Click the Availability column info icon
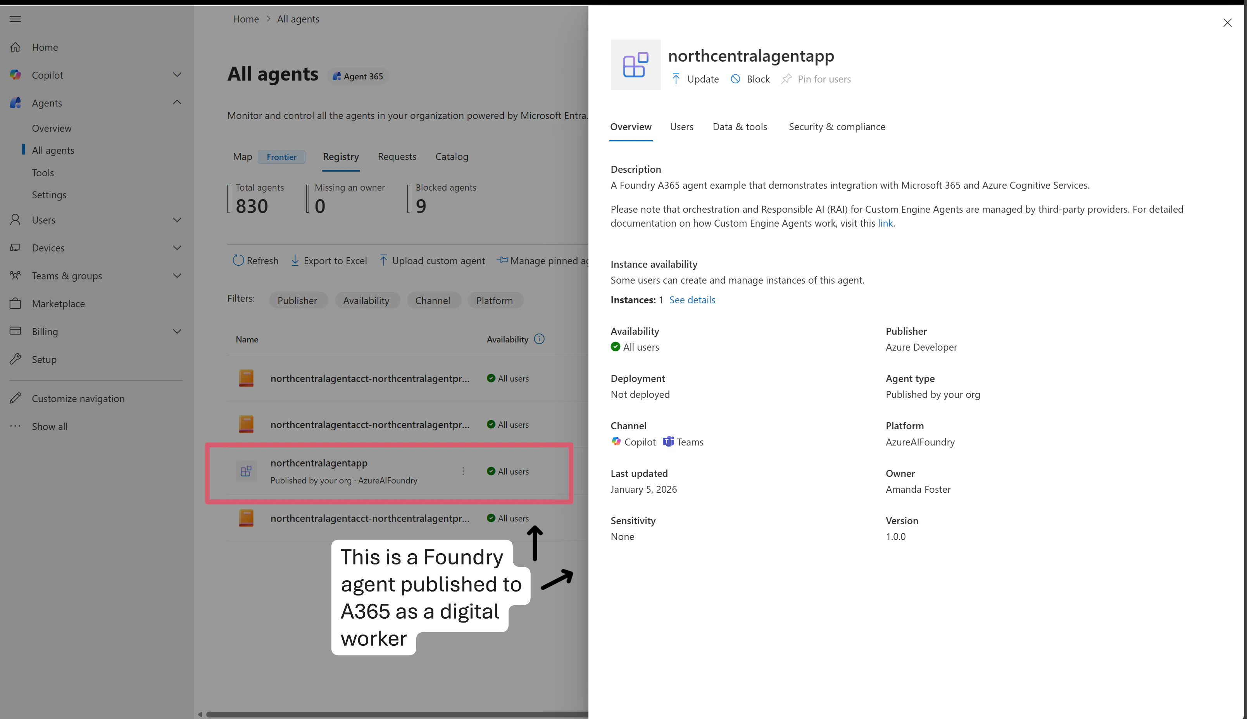This screenshot has width=1247, height=719. tap(540, 339)
